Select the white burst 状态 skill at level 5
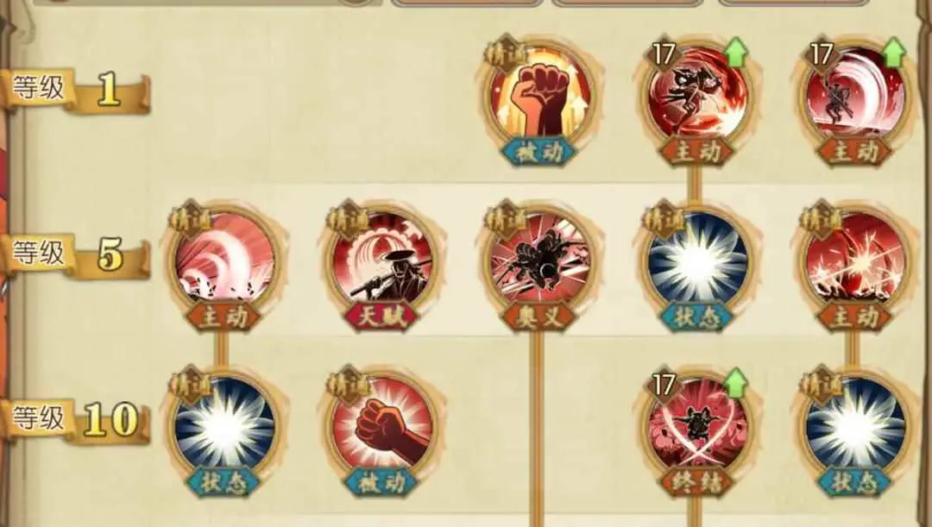 [698, 262]
